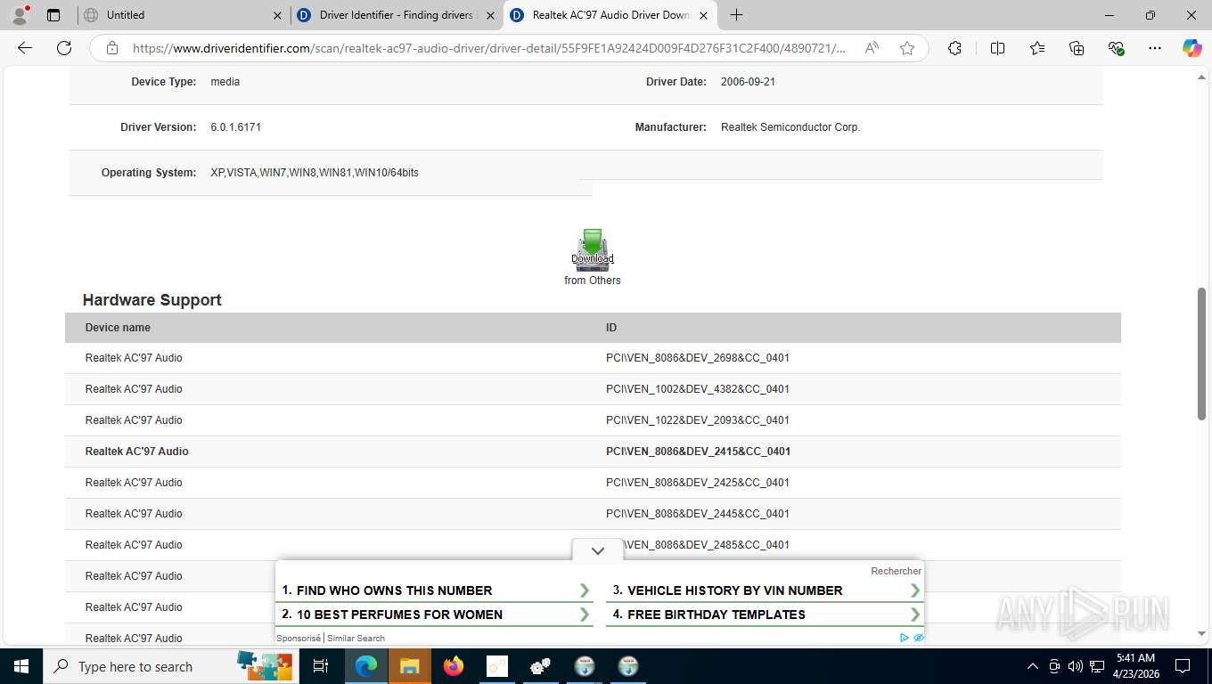The height and width of the screenshot is (684, 1212).
Task: Open the Favorites list
Action: tap(1037, 48)
